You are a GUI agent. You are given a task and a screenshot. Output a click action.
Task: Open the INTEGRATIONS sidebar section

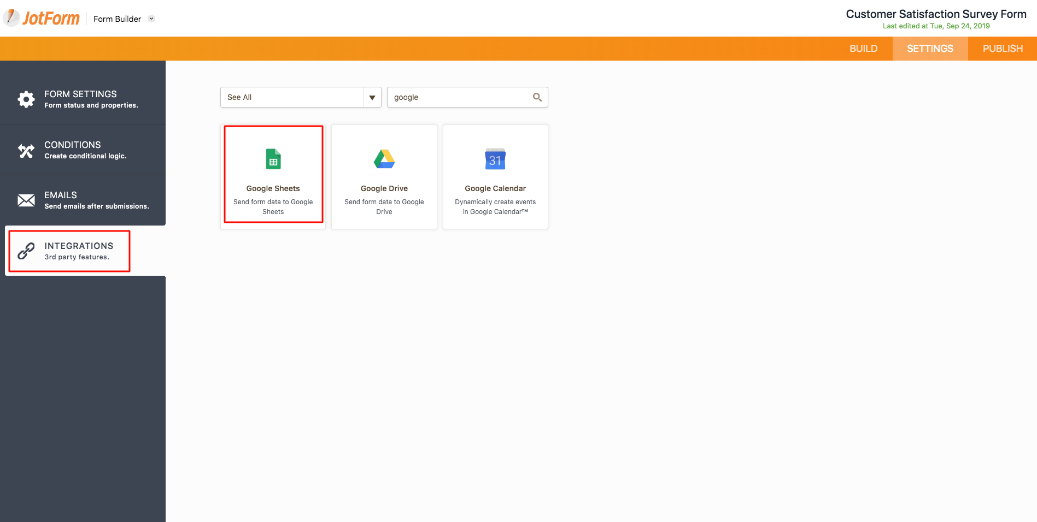pyautogui.click(x=85, y=251)
